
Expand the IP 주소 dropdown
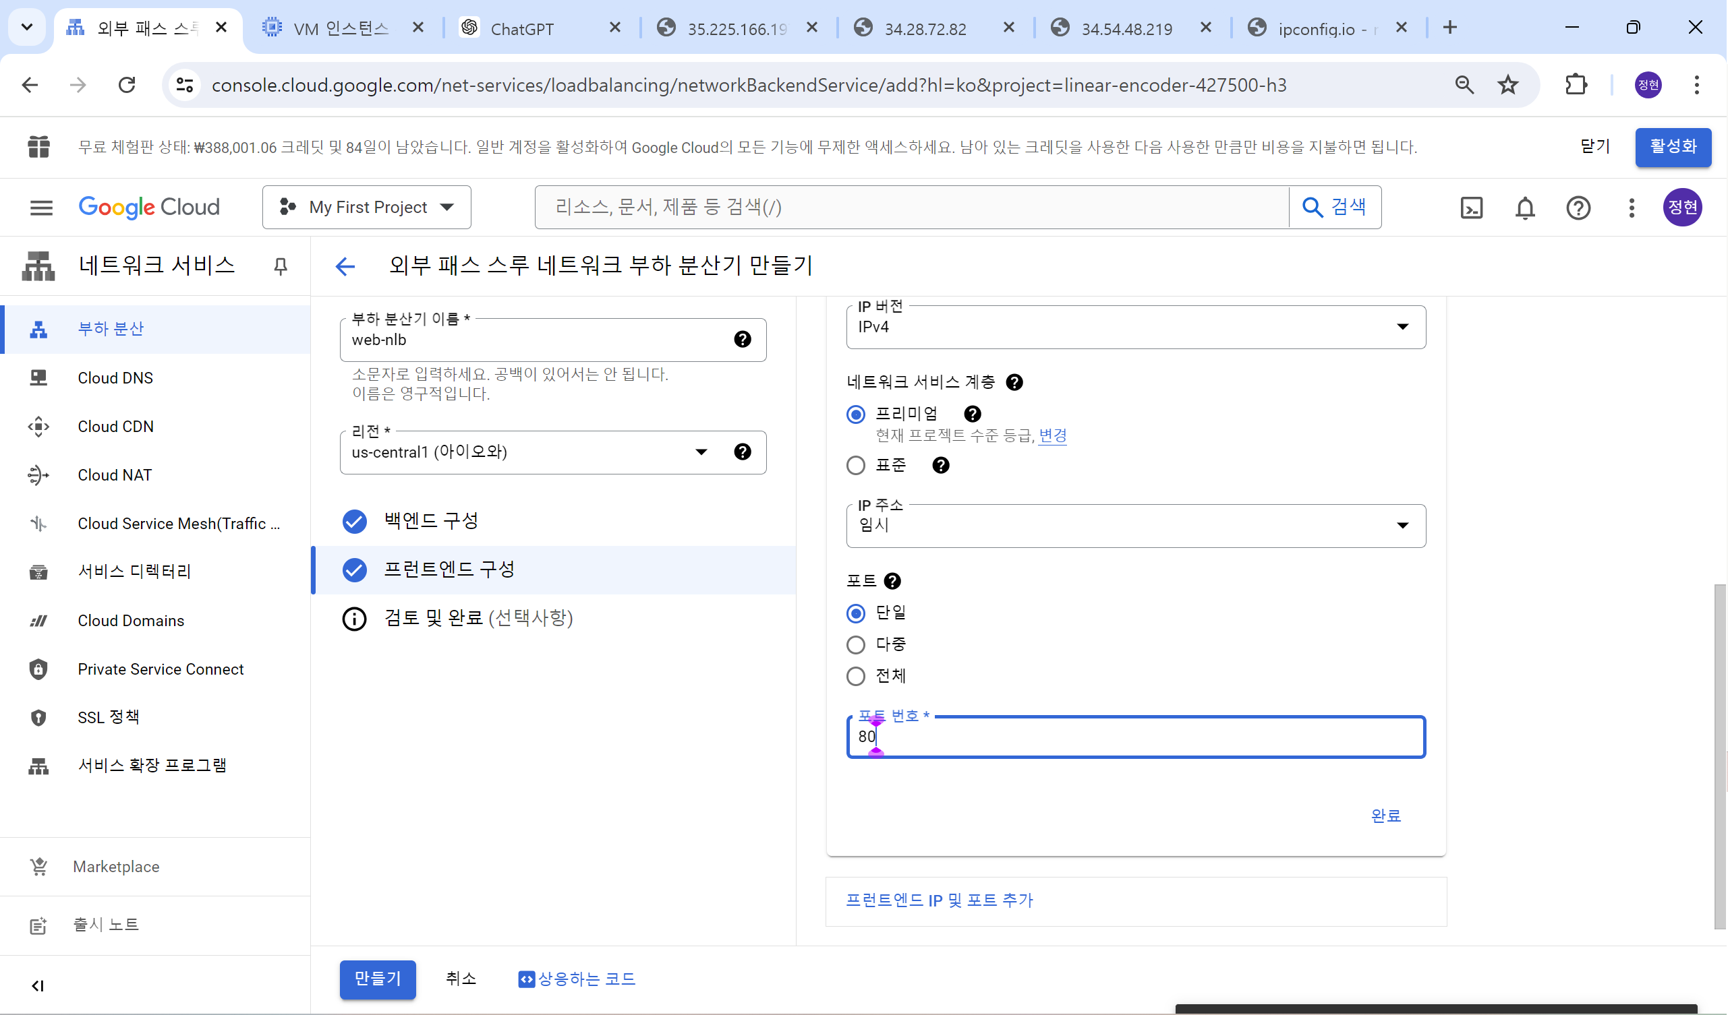click(1136, 526)
